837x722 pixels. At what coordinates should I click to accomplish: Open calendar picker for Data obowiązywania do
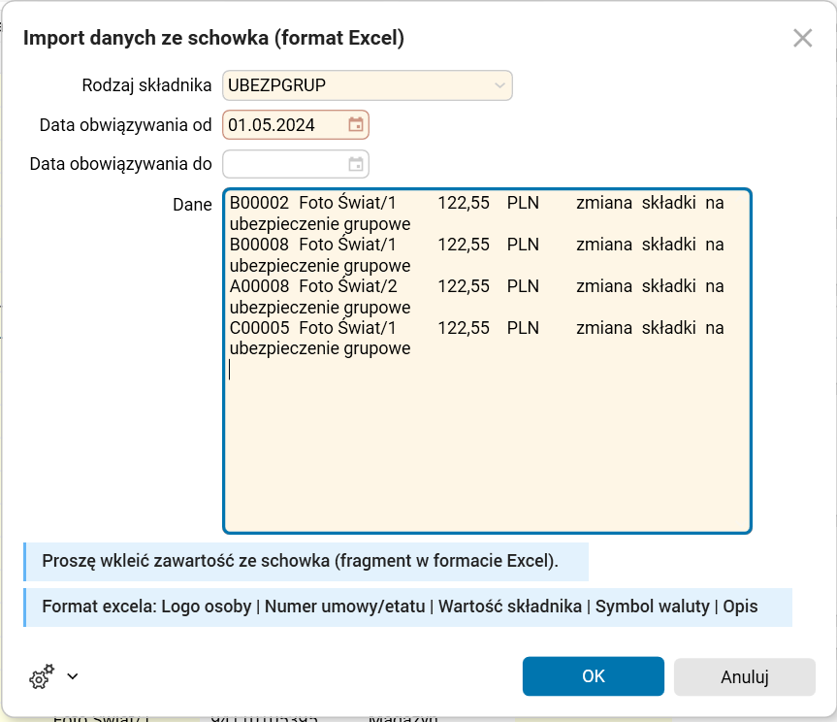click(356, 164)
